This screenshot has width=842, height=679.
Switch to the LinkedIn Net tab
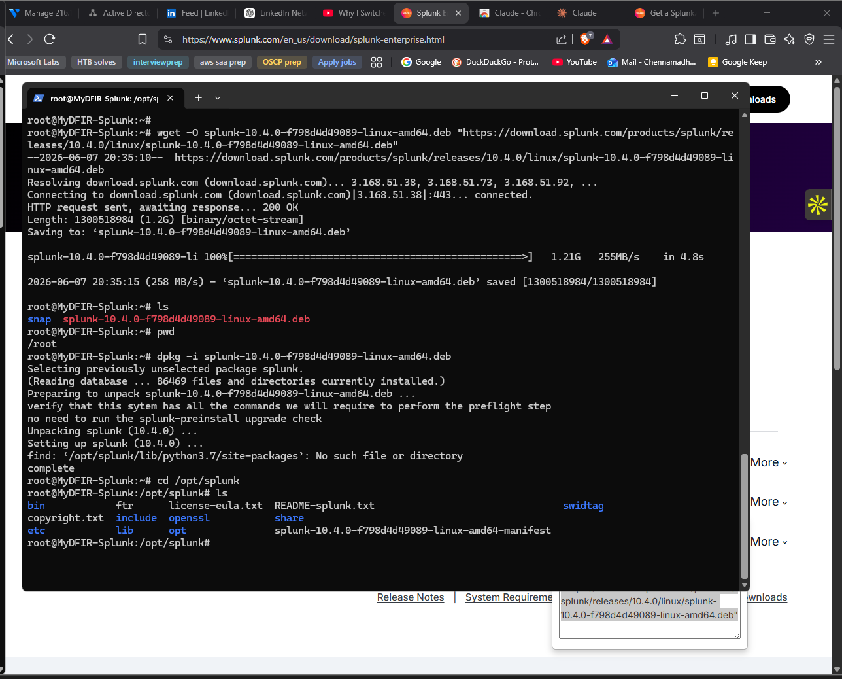click(275, 13)
